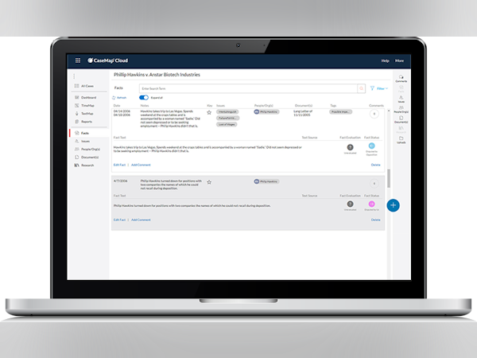
Task: Click the blue plus add button
Action: [x=393, y=205]
